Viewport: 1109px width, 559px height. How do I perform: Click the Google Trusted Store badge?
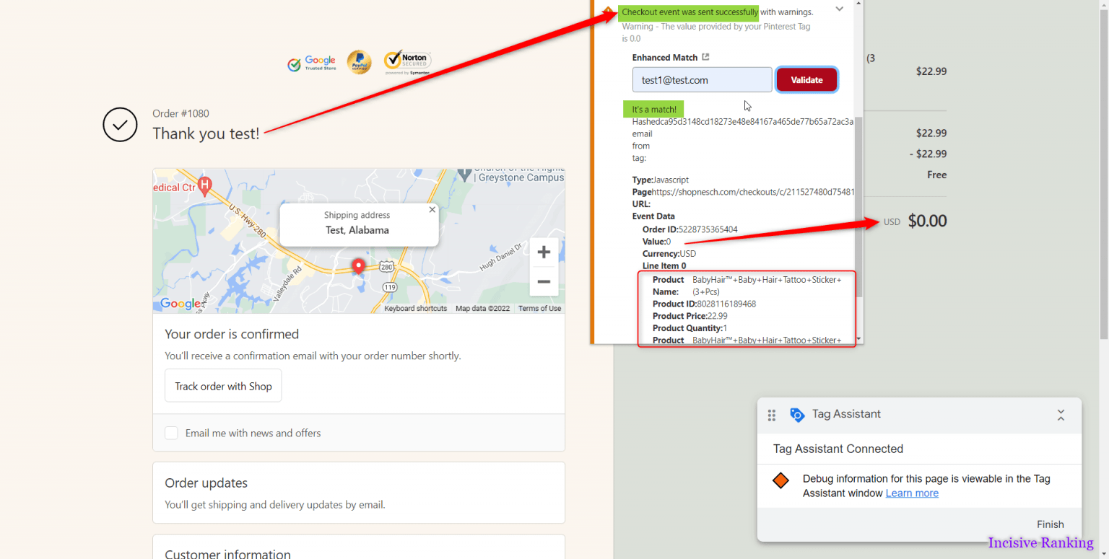311,63
